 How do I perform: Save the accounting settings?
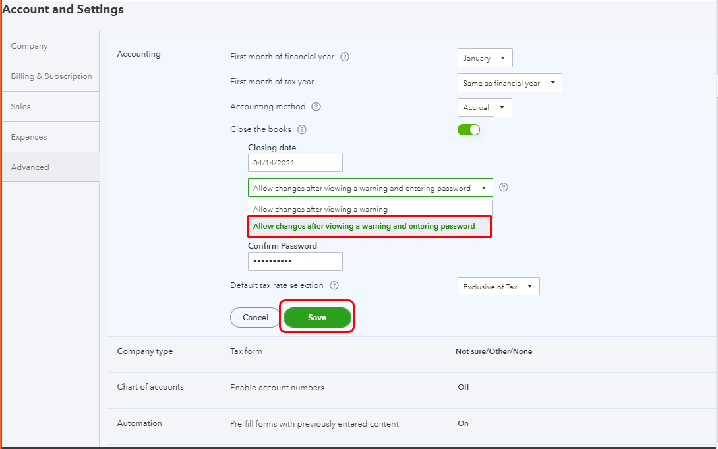(x=317, y=317)
